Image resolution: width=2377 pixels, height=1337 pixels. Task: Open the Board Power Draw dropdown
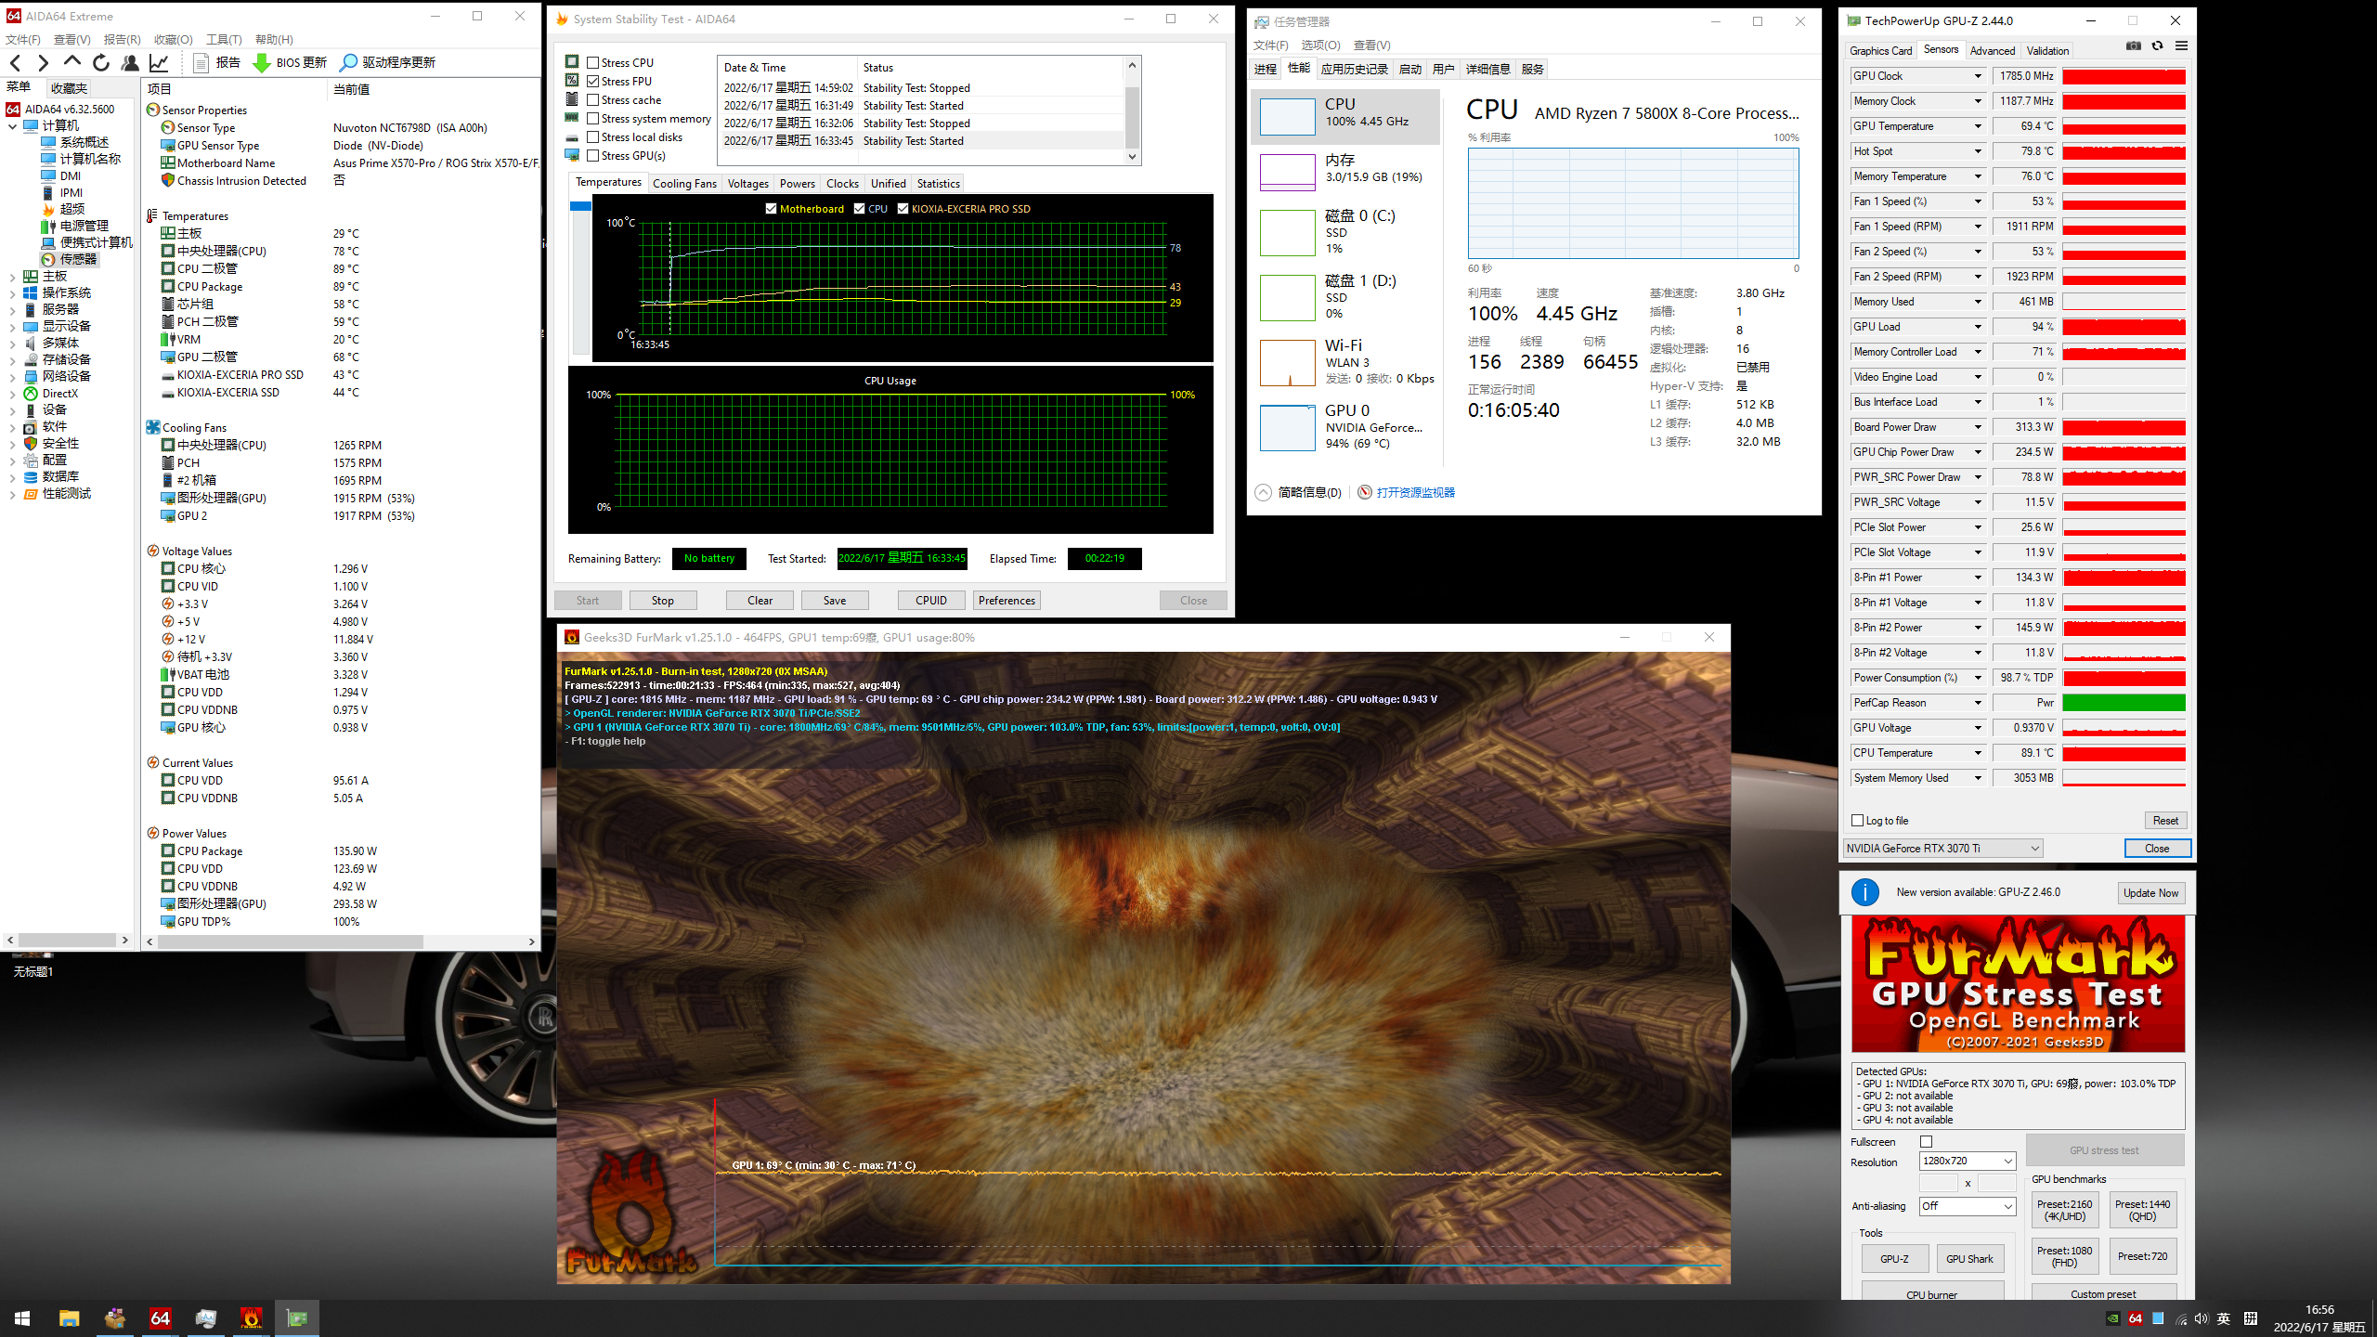1978,427
